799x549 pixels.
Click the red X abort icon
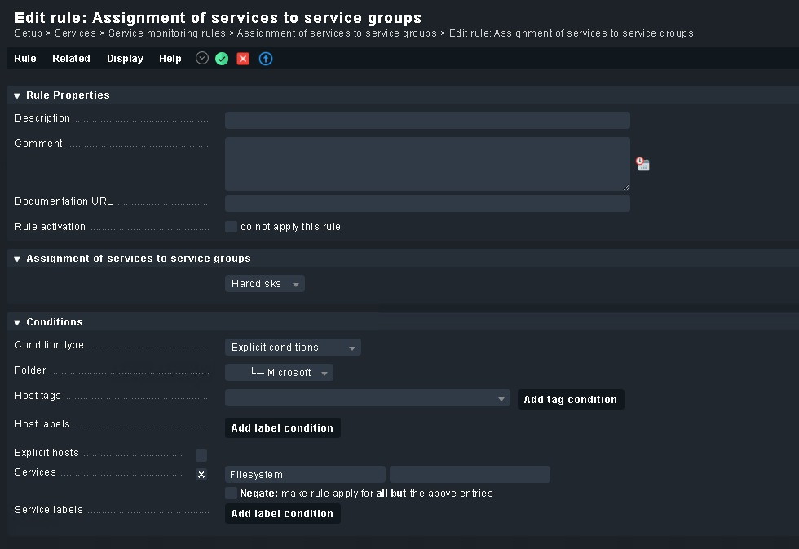(x=243, y=59)
